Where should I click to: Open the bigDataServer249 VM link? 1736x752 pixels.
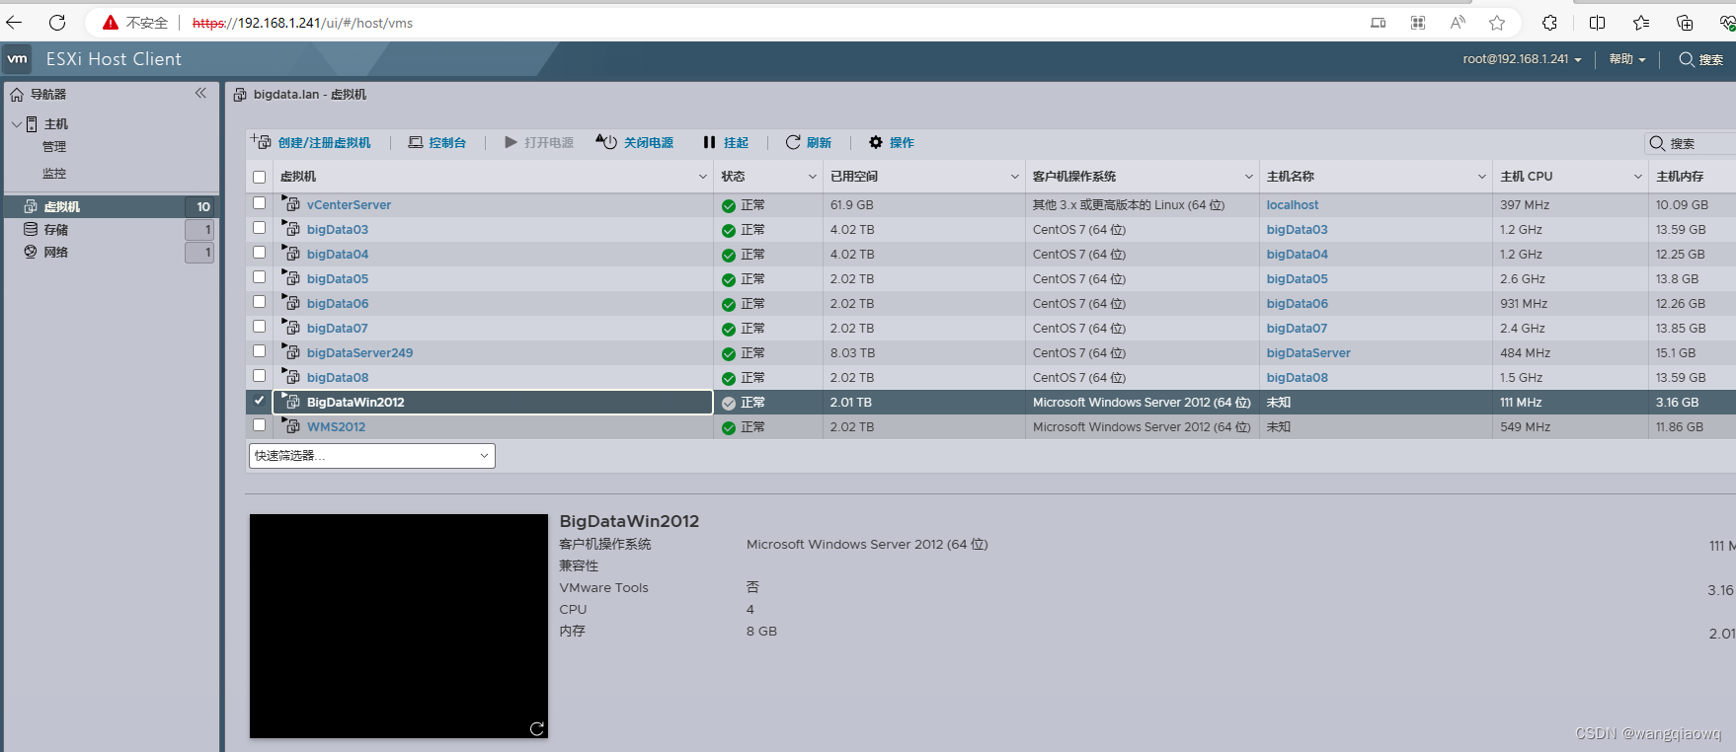pos(359,353)
